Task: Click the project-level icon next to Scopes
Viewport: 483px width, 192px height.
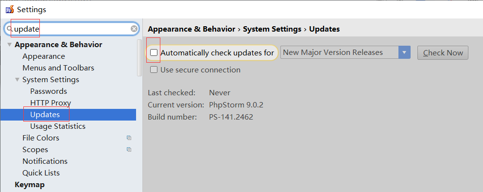Action: (129, 150)
